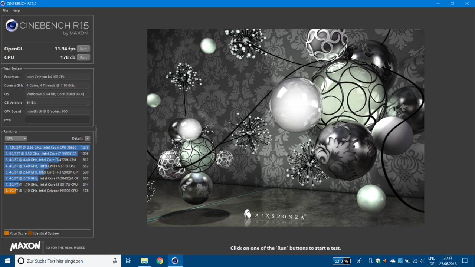Image resolution: width=475 pixels, height=267 pixels.
Task: Select the Intel Xeon X5650 ranking row
Action: point(47,147)
